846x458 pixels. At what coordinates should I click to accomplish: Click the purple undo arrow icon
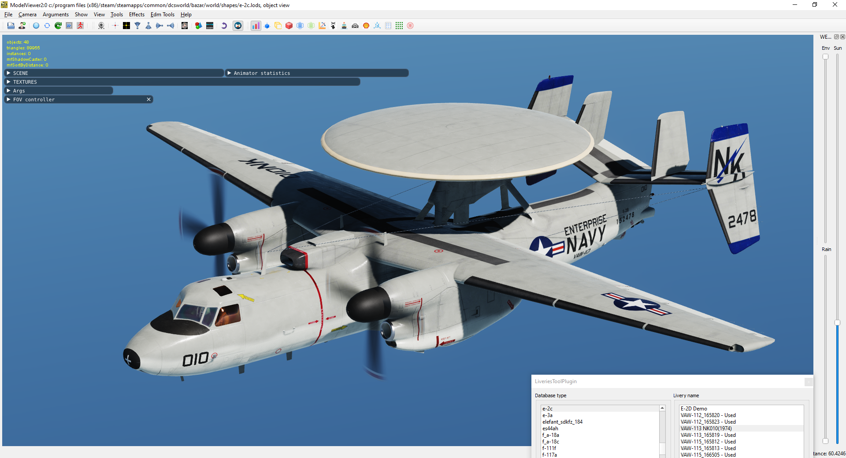pos(224,26)
